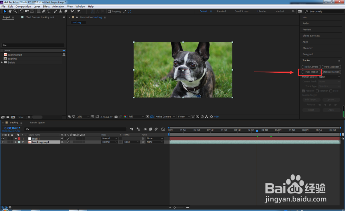Viewport: 345px width, 211px height.
Task: Select the Rectangle shape tool
Action: (x=39, y=11)
